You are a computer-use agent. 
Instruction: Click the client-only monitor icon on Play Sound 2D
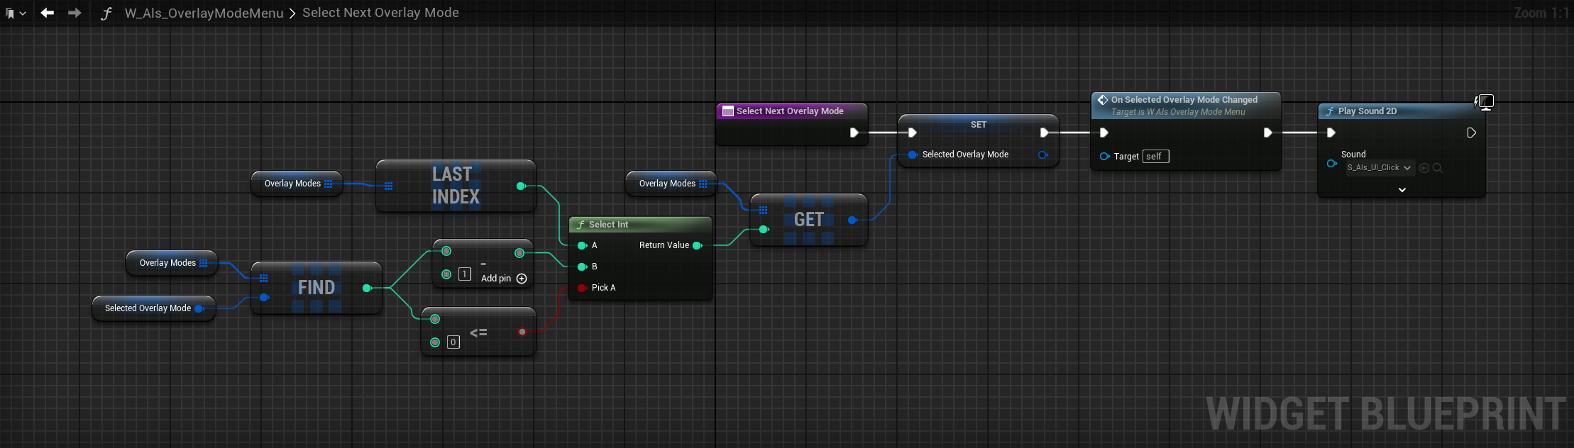pos(1485,102)
